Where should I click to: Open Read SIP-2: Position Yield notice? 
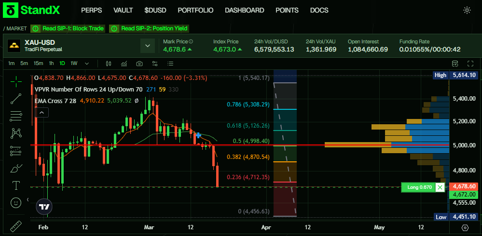pyautogui.click(x=149, y=28)
